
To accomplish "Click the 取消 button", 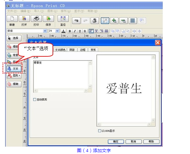I will pos(134,142).
